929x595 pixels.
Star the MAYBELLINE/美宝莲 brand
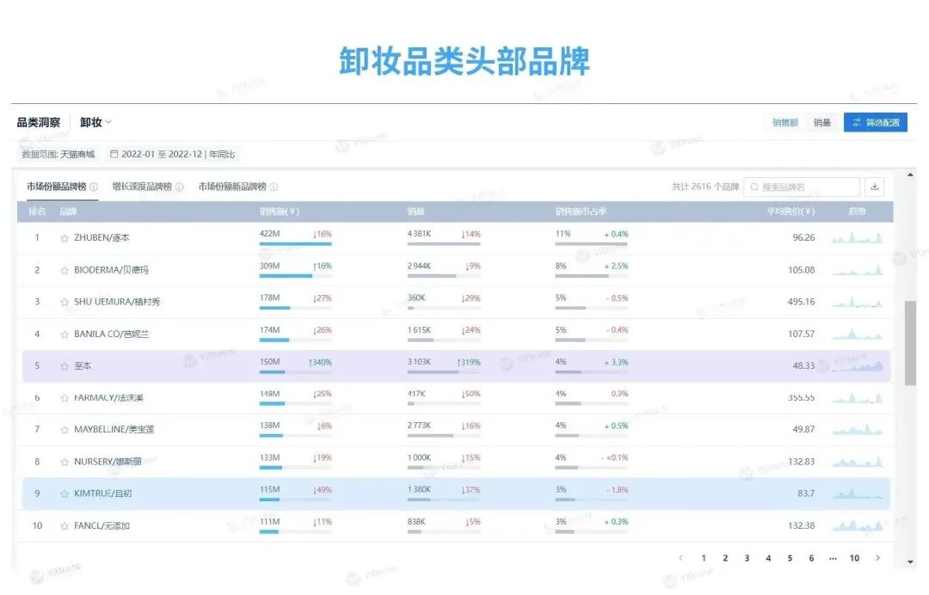click(x=64, y=430)
